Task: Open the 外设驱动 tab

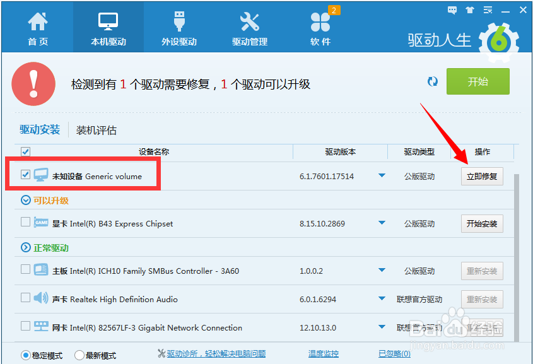Action: (179, 28)
